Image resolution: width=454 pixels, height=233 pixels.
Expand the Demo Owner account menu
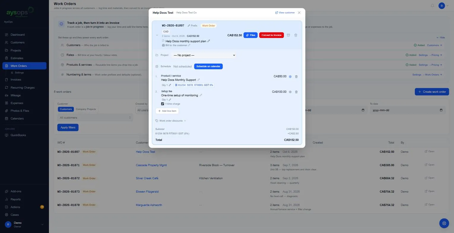tap(24, 224)
